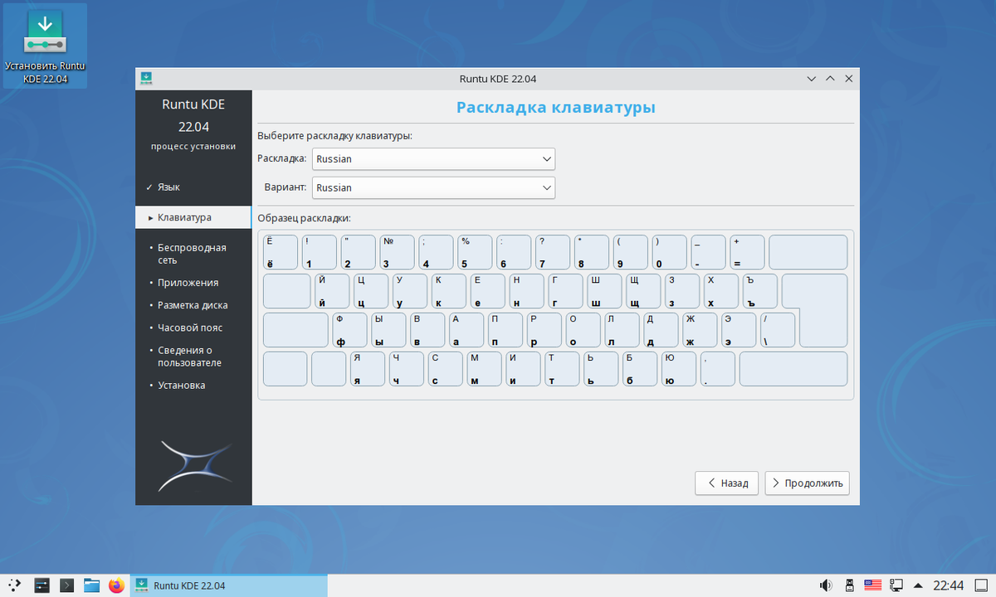The width and height of the screenshot is (996, 597).
Task: Click the 22:44 clock in the taskbar
Action: click(949, 585)
